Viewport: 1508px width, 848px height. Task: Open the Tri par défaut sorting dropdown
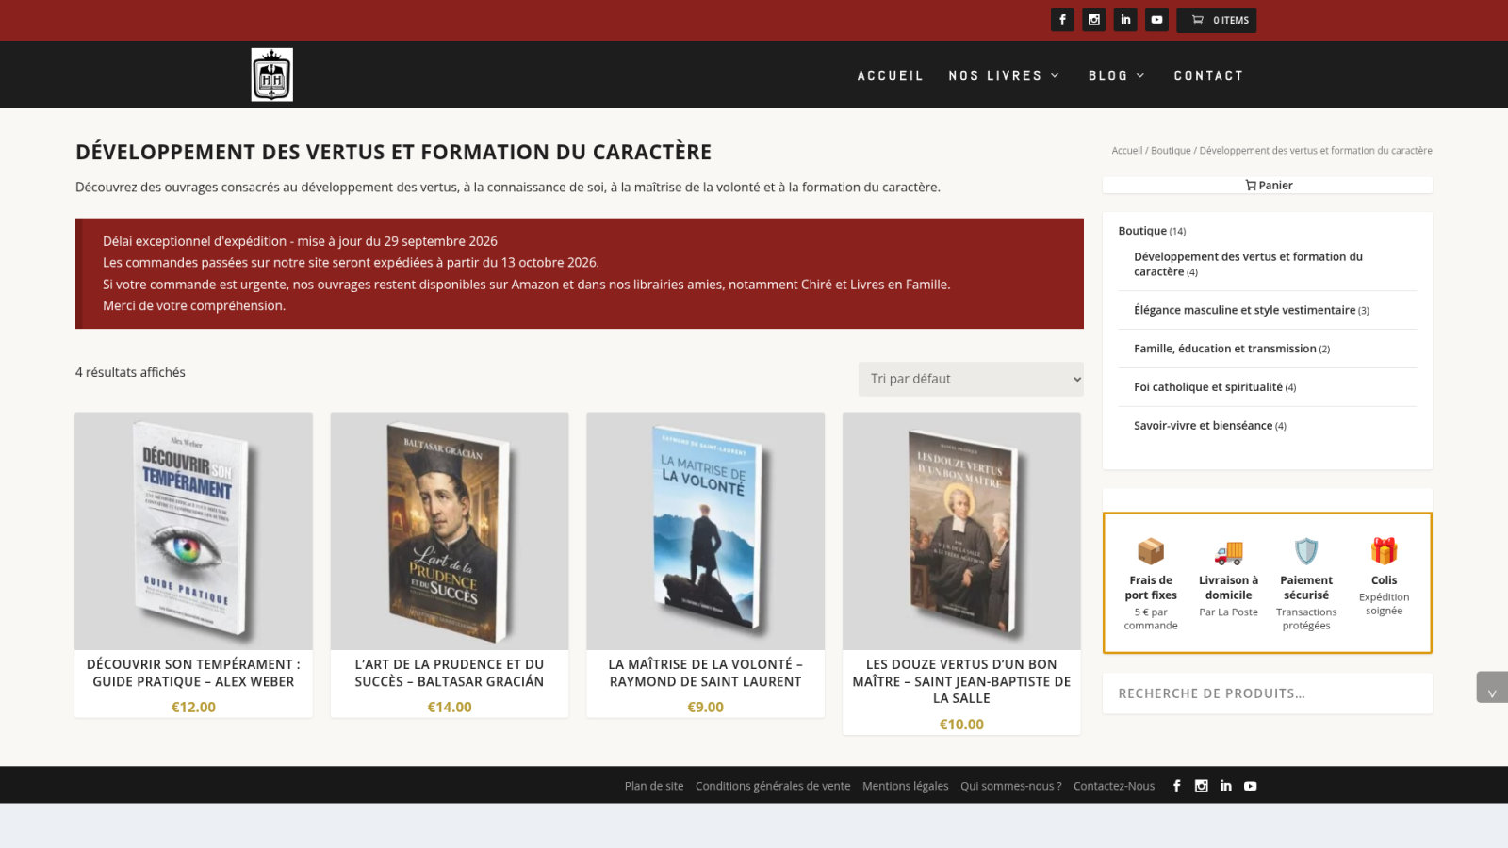(971, 379)
